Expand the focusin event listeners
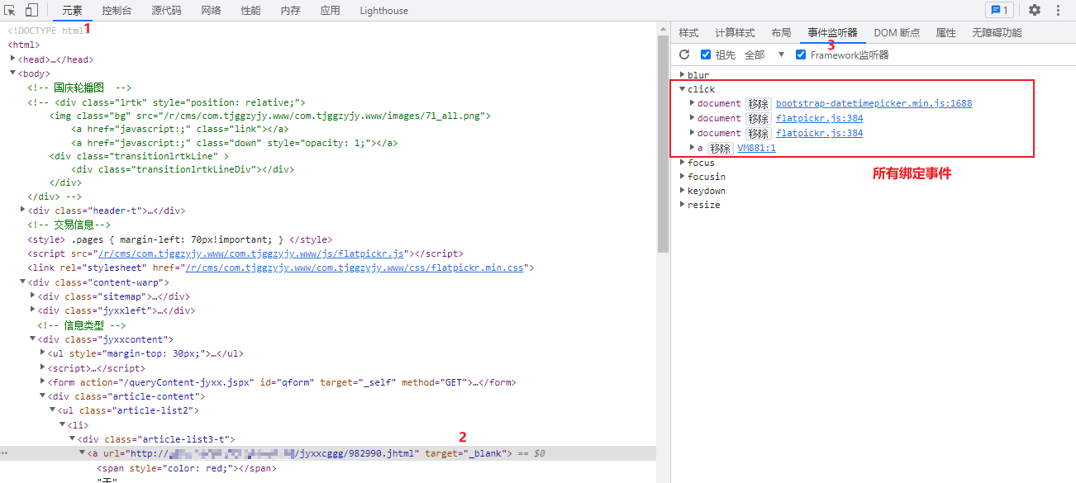1076x483 pixels. click(x=682, y=177)
